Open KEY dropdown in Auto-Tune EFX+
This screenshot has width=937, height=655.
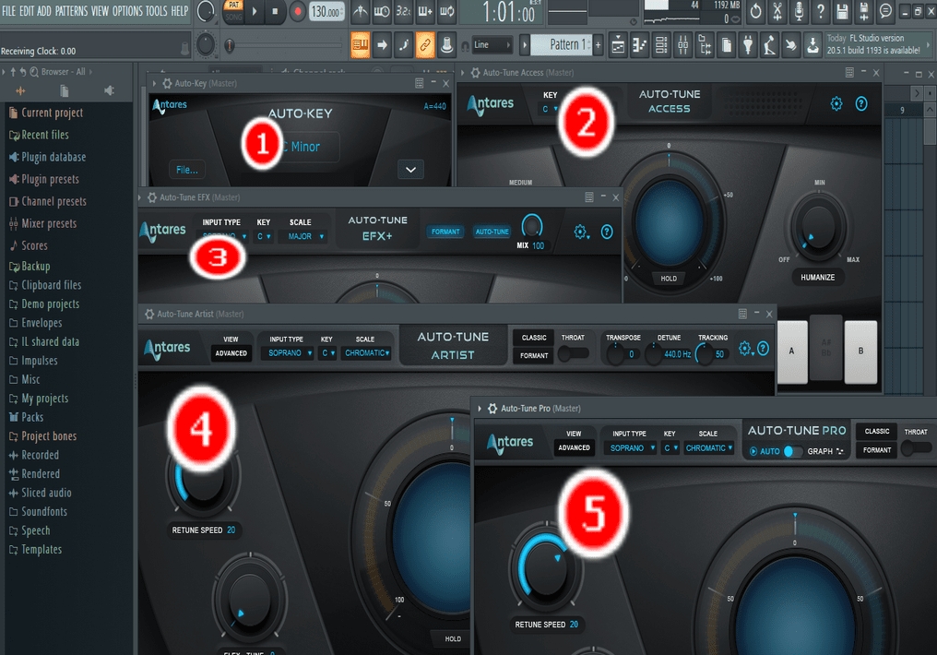coord(264,237)
